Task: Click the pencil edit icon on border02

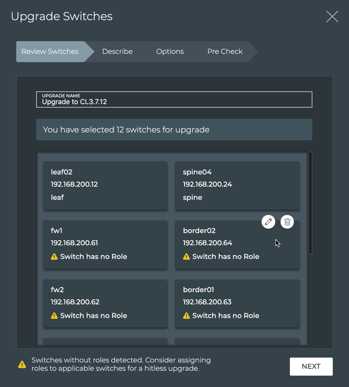Action: 268,222
